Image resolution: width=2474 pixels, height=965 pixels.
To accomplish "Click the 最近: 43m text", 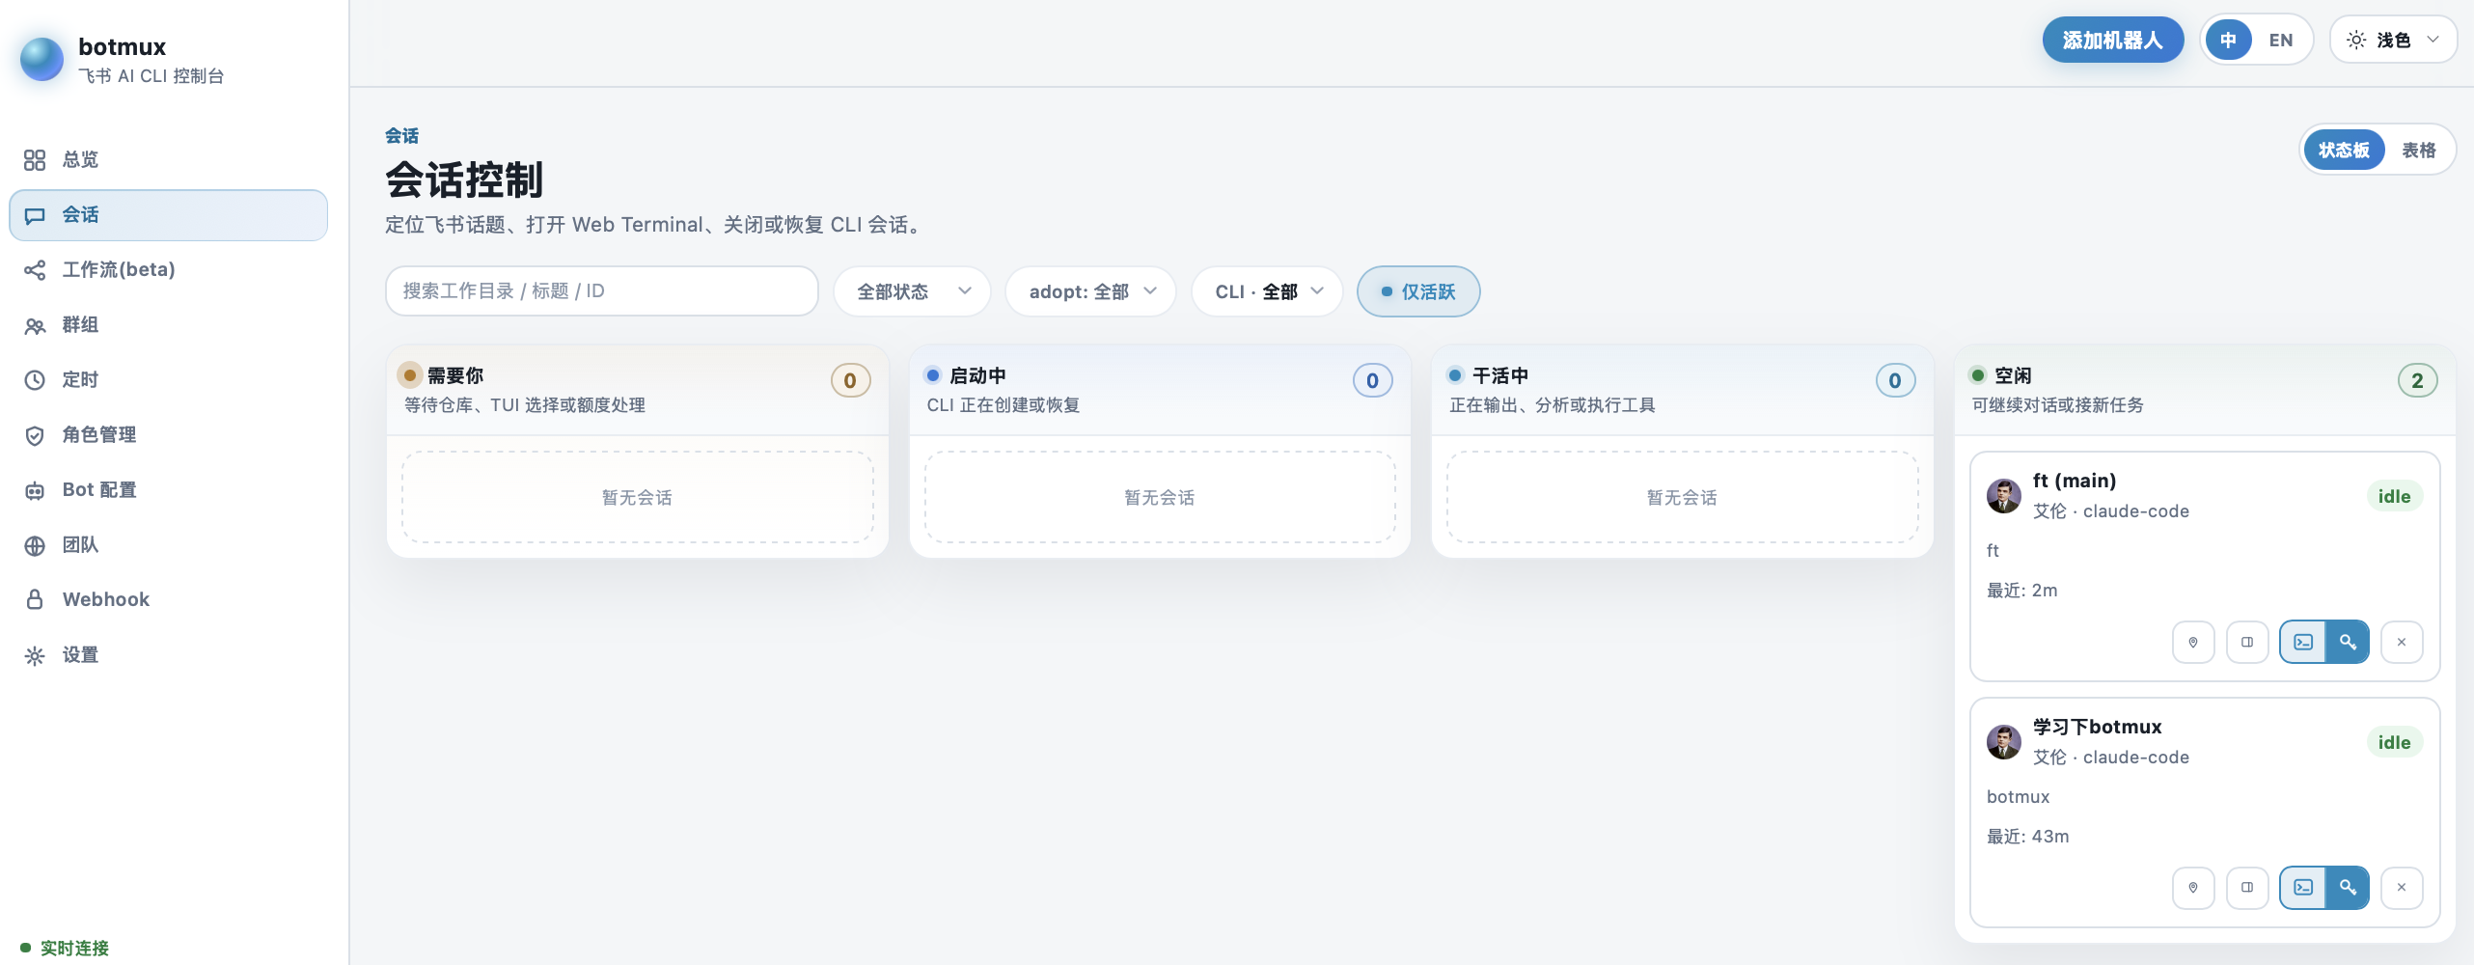I will click(x=2027, y=837).
